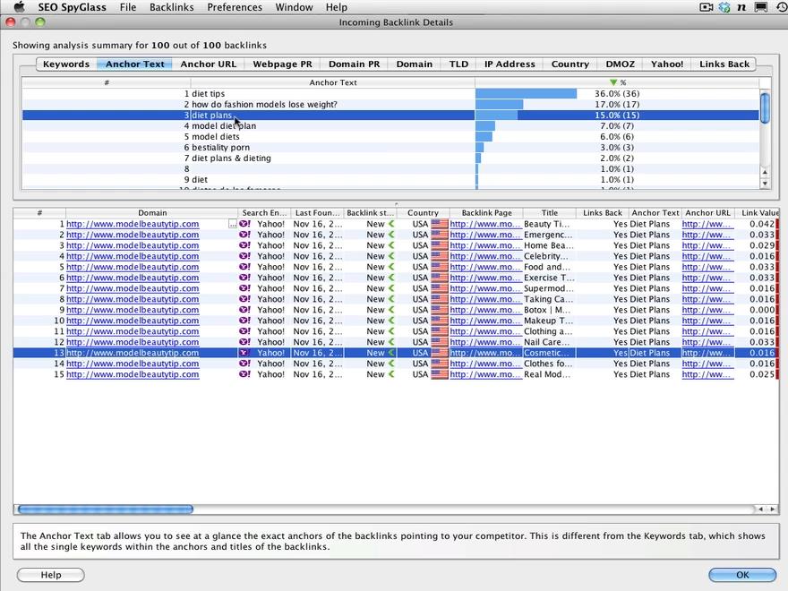
Task: Click the Yahoo! icon in backlink row 15
Action: point(244,374)
